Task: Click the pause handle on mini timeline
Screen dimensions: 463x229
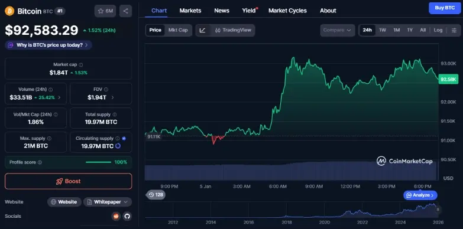Action: 438,210
